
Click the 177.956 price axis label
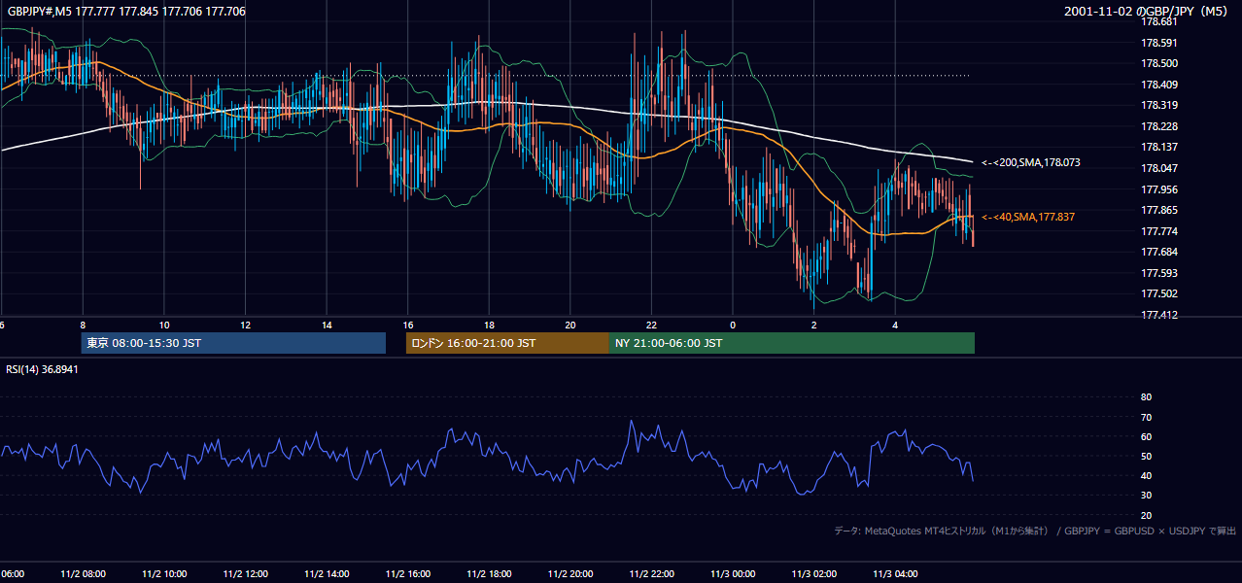click(x=1158, y=189)
